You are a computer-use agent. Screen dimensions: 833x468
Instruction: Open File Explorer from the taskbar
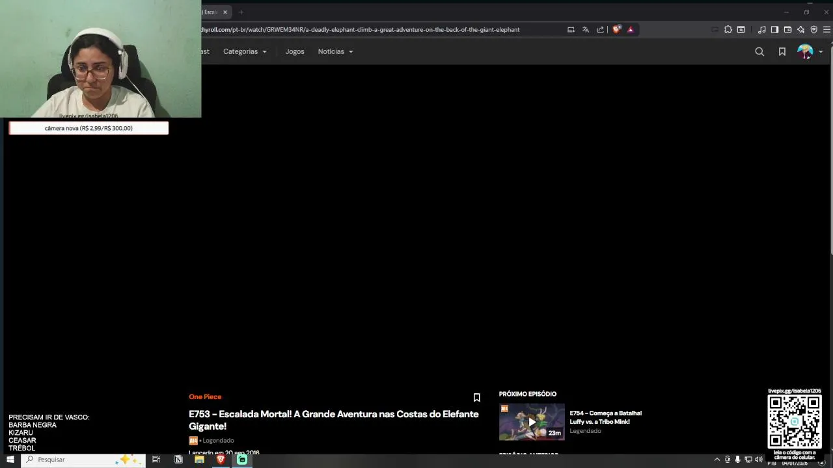[199, 460]
